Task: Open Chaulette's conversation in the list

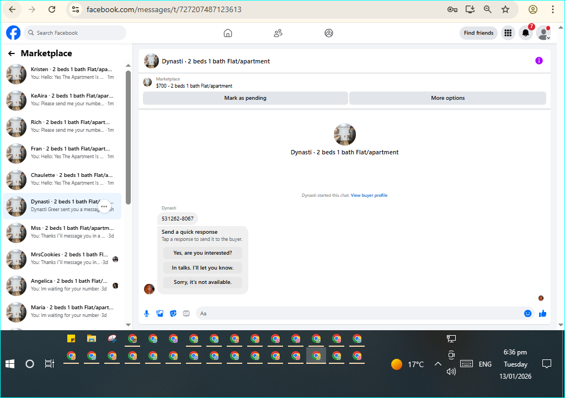Action: [62, 180]
